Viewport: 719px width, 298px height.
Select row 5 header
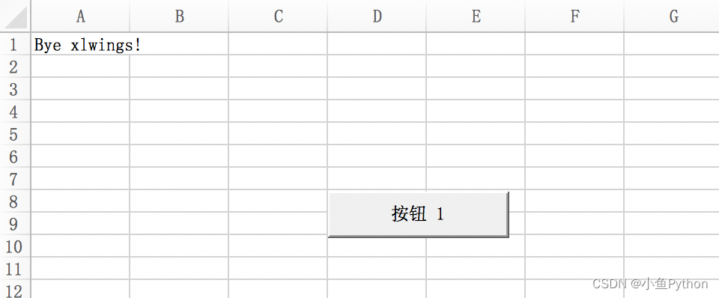15,134
